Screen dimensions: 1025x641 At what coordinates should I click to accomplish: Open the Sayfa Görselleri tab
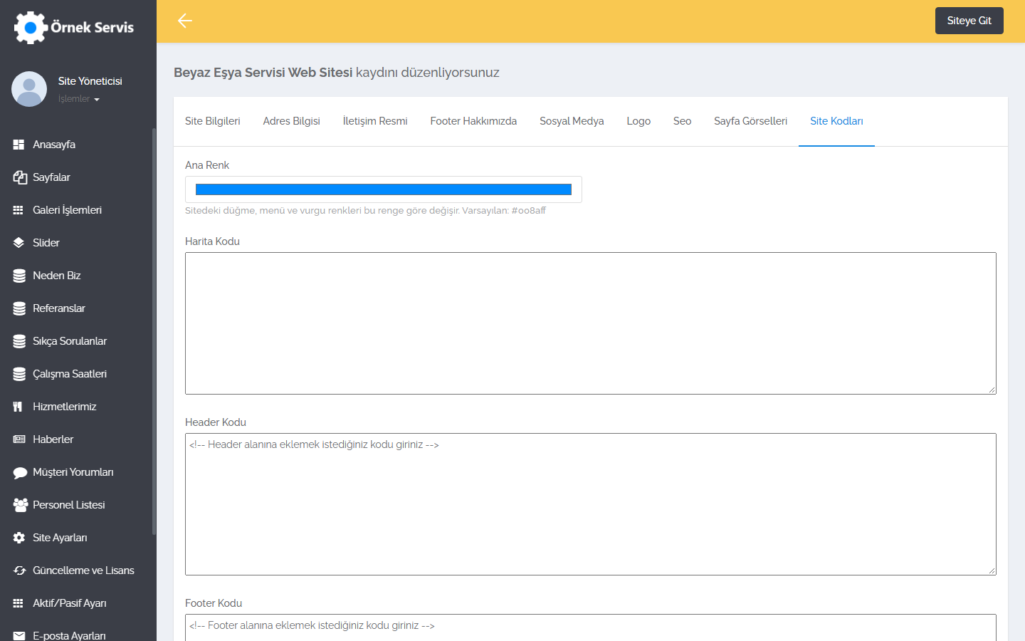751,121
